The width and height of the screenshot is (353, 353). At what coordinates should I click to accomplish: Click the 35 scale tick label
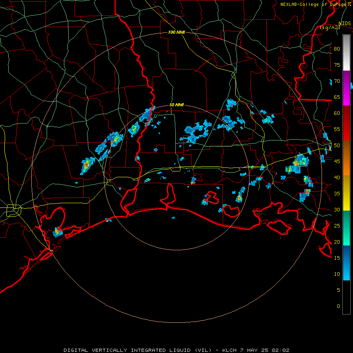pyautogui.click(x=337, y=194)
